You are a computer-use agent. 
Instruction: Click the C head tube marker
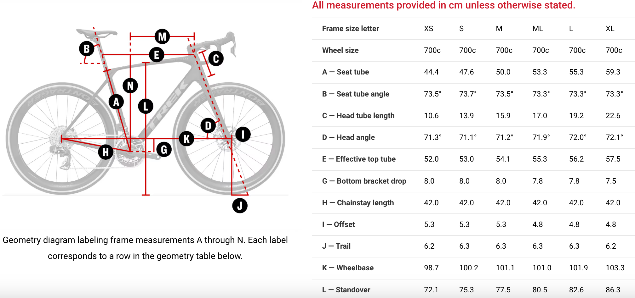pos(216,58)
